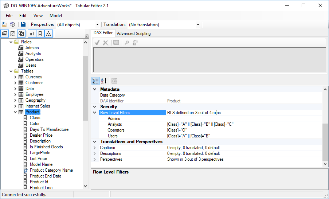Save model with floppy disk icon
Screen dimensions: 329x199
coord(23,24)
